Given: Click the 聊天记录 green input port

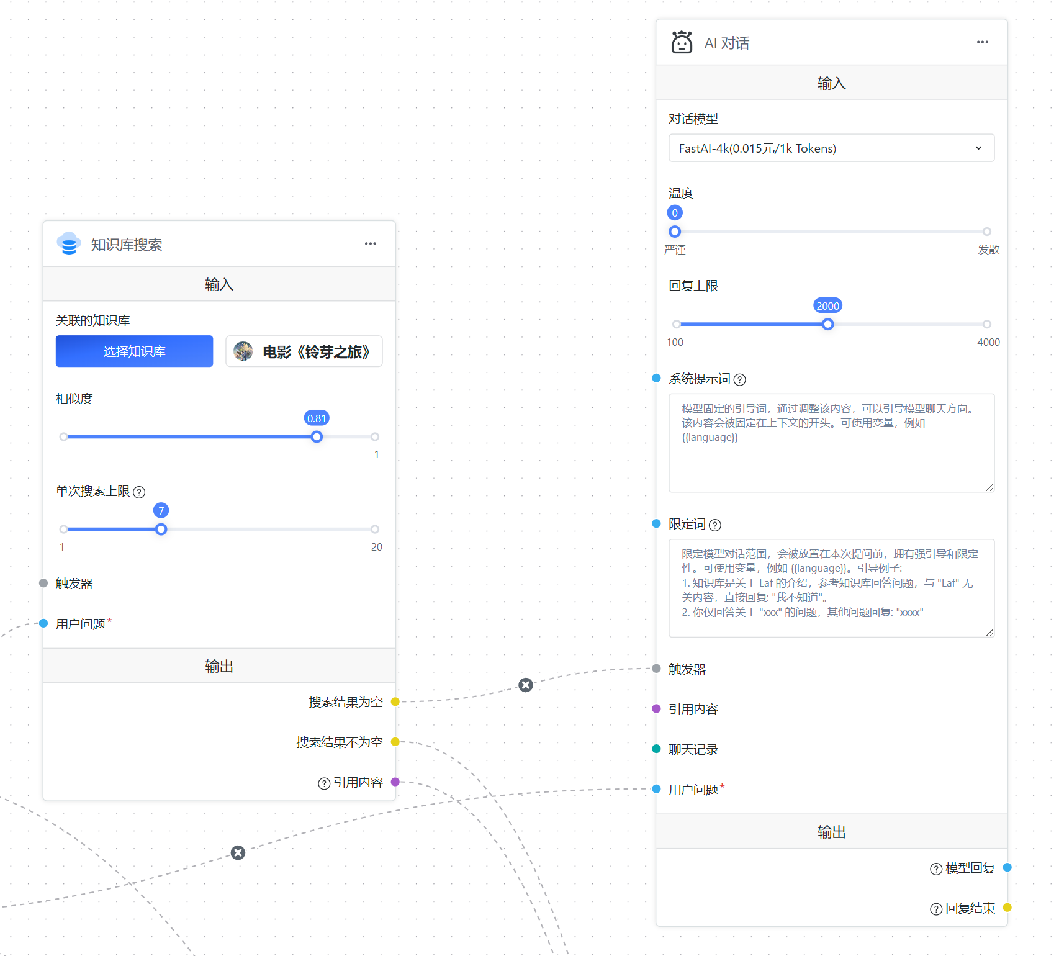Looking at the screenshot, I should pyautogui.click(x=656, y=749).
